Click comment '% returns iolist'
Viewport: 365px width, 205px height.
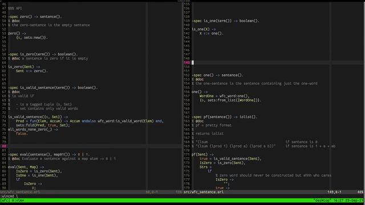coord(208,134)
